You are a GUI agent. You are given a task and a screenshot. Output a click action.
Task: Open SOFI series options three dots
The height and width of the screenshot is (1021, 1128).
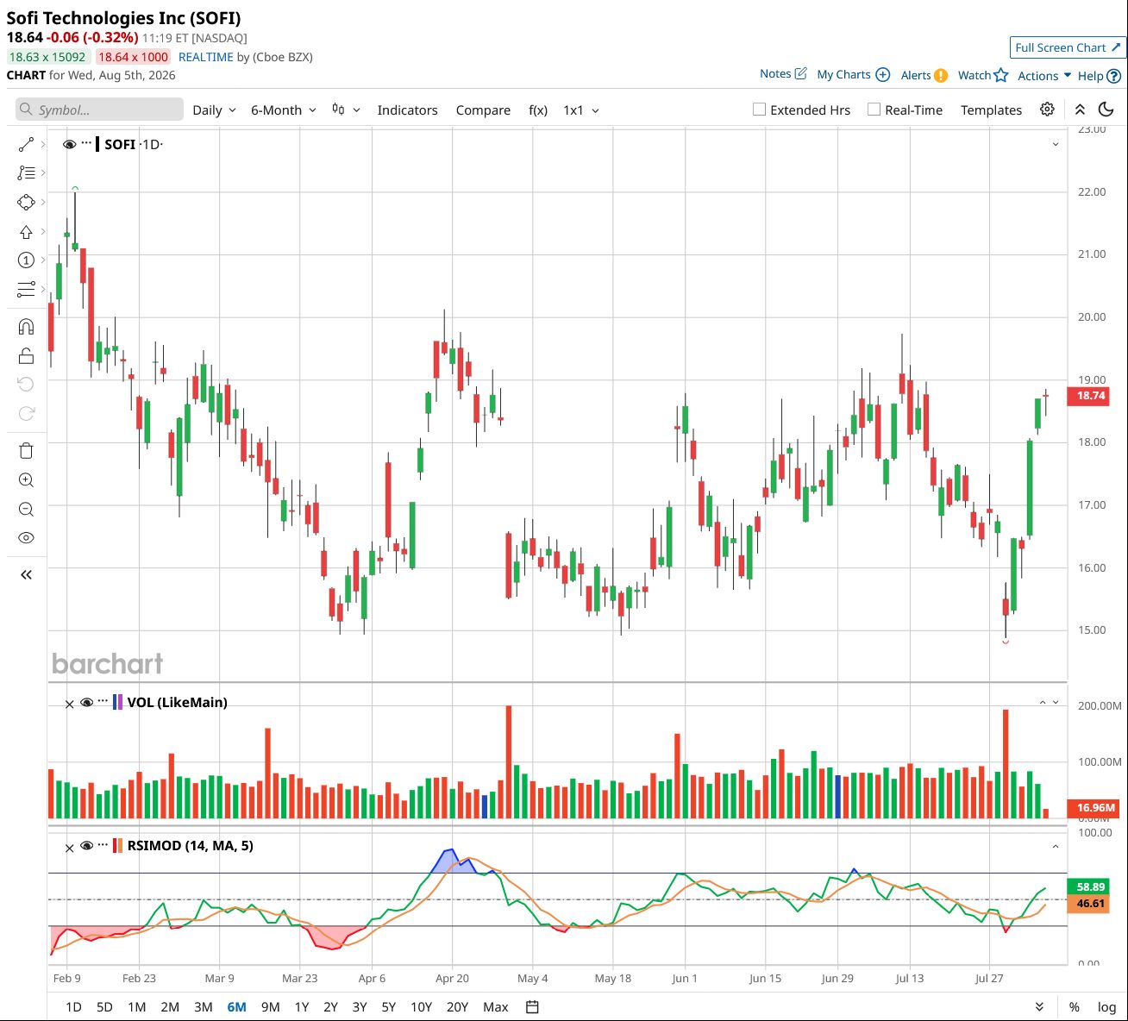pyautogui.click(x=86, y=144)
